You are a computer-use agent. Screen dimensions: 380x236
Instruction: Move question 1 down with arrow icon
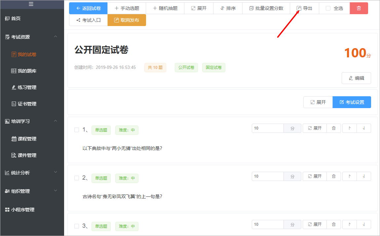point(363,128)
